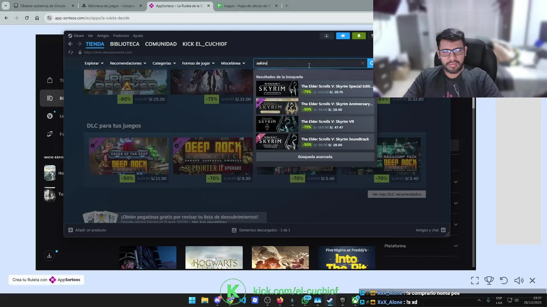
Task: Open Steam's Productos menu
Action: [121, 36]
